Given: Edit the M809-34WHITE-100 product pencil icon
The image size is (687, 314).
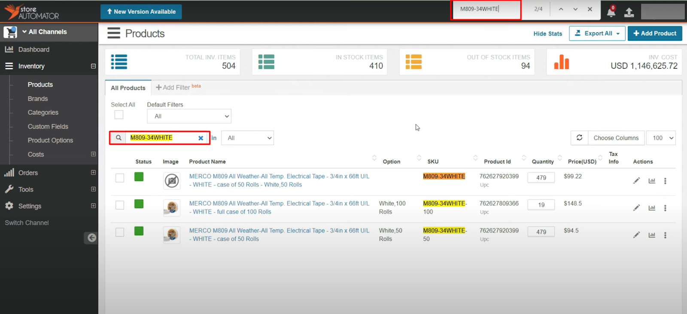Looking at the screenshot, I should click(636, 208).
